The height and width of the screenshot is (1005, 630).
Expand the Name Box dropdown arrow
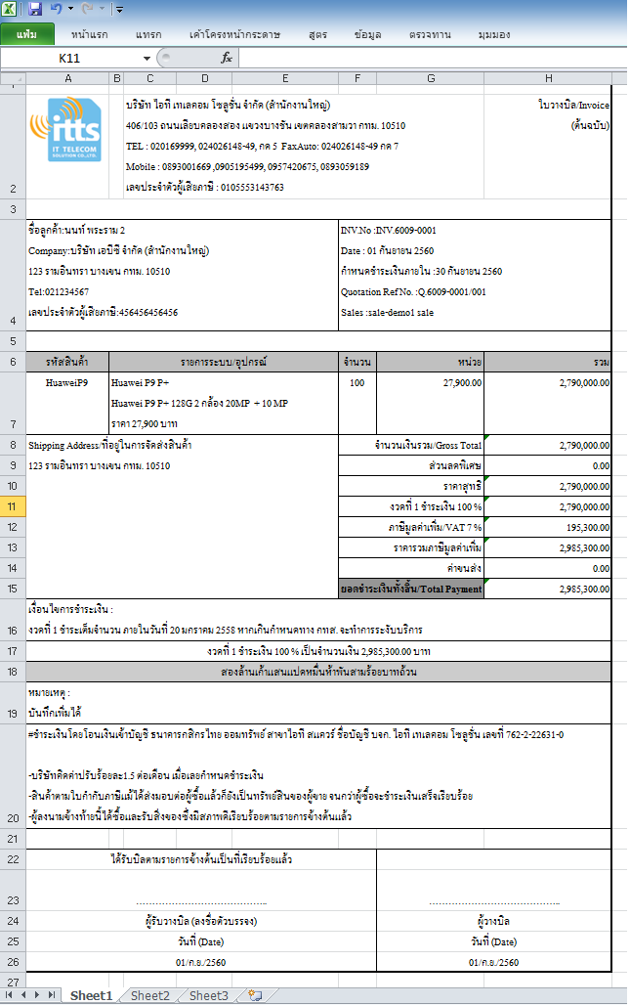[147, 59]
